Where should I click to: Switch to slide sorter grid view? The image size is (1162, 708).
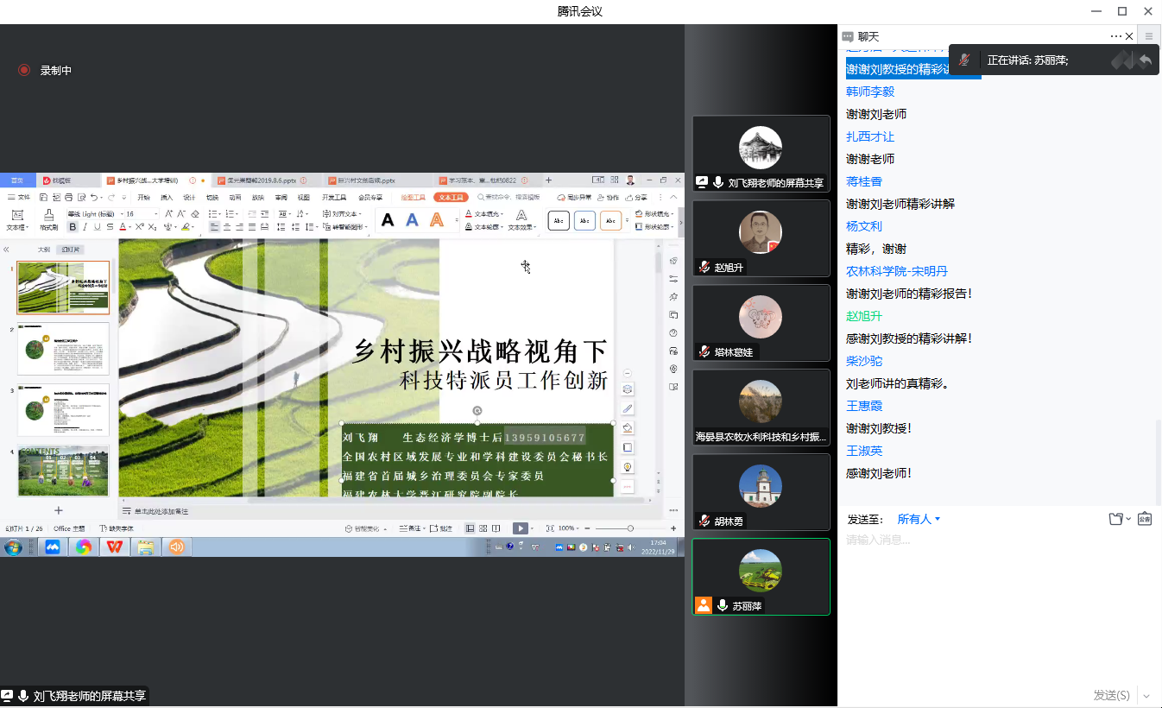(483, 528)
